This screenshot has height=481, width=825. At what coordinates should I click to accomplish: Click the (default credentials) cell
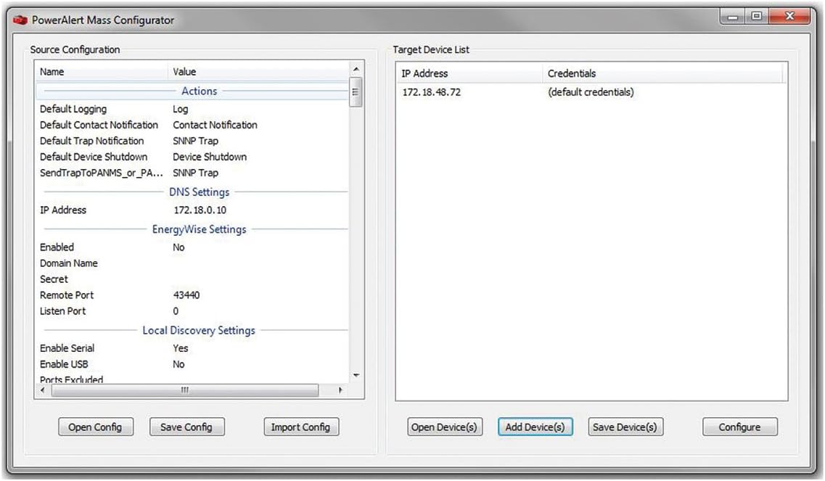pyautogui.click(x=591, y=92)
